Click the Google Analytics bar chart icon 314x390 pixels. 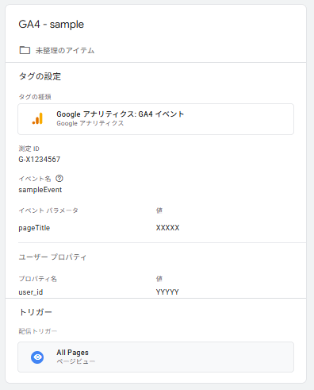(x=37, y=118)
